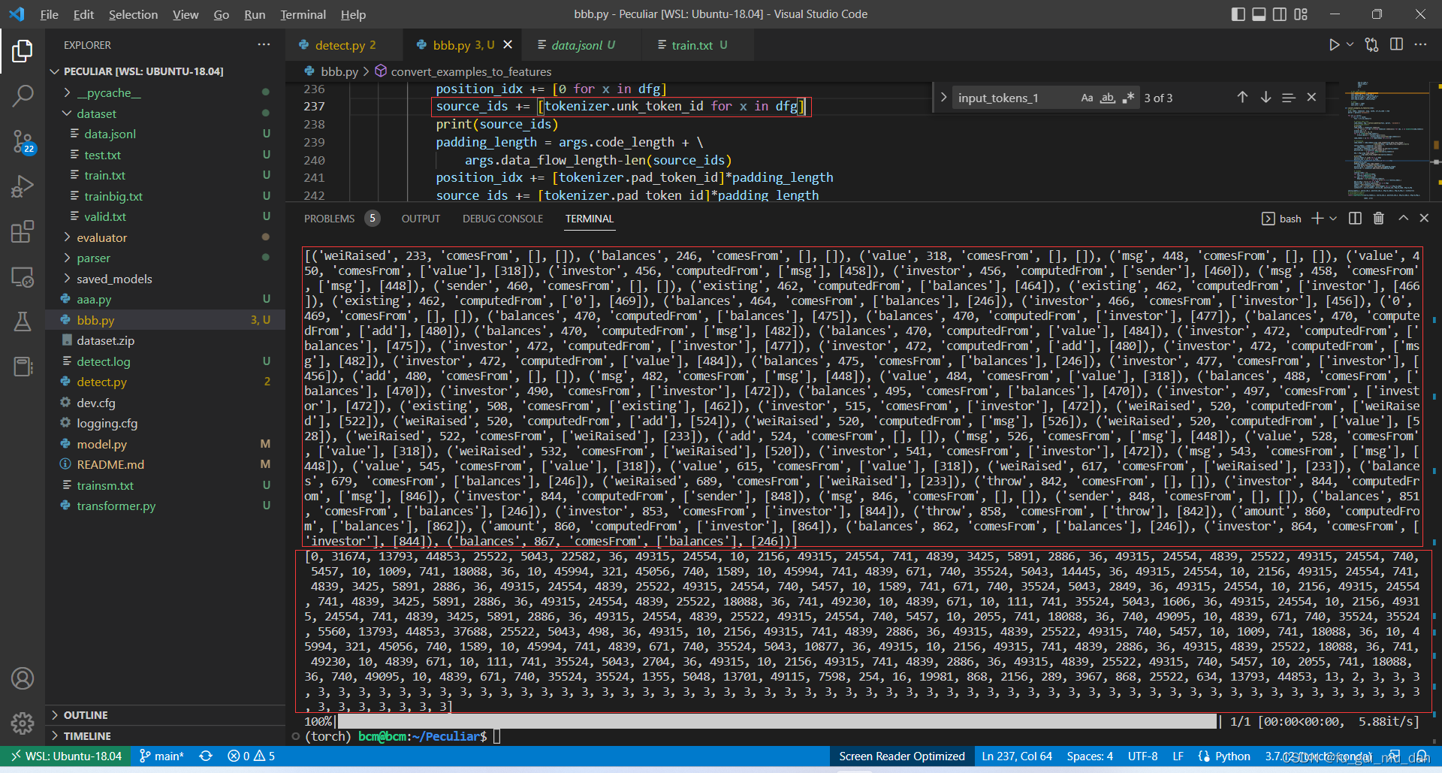Toggle Secondary Side Bar layout icon
This screenshot has width=1442, height=773.
pos(1280,14)
